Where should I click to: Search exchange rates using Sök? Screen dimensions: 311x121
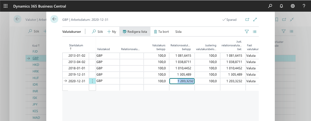coord(97,32)
